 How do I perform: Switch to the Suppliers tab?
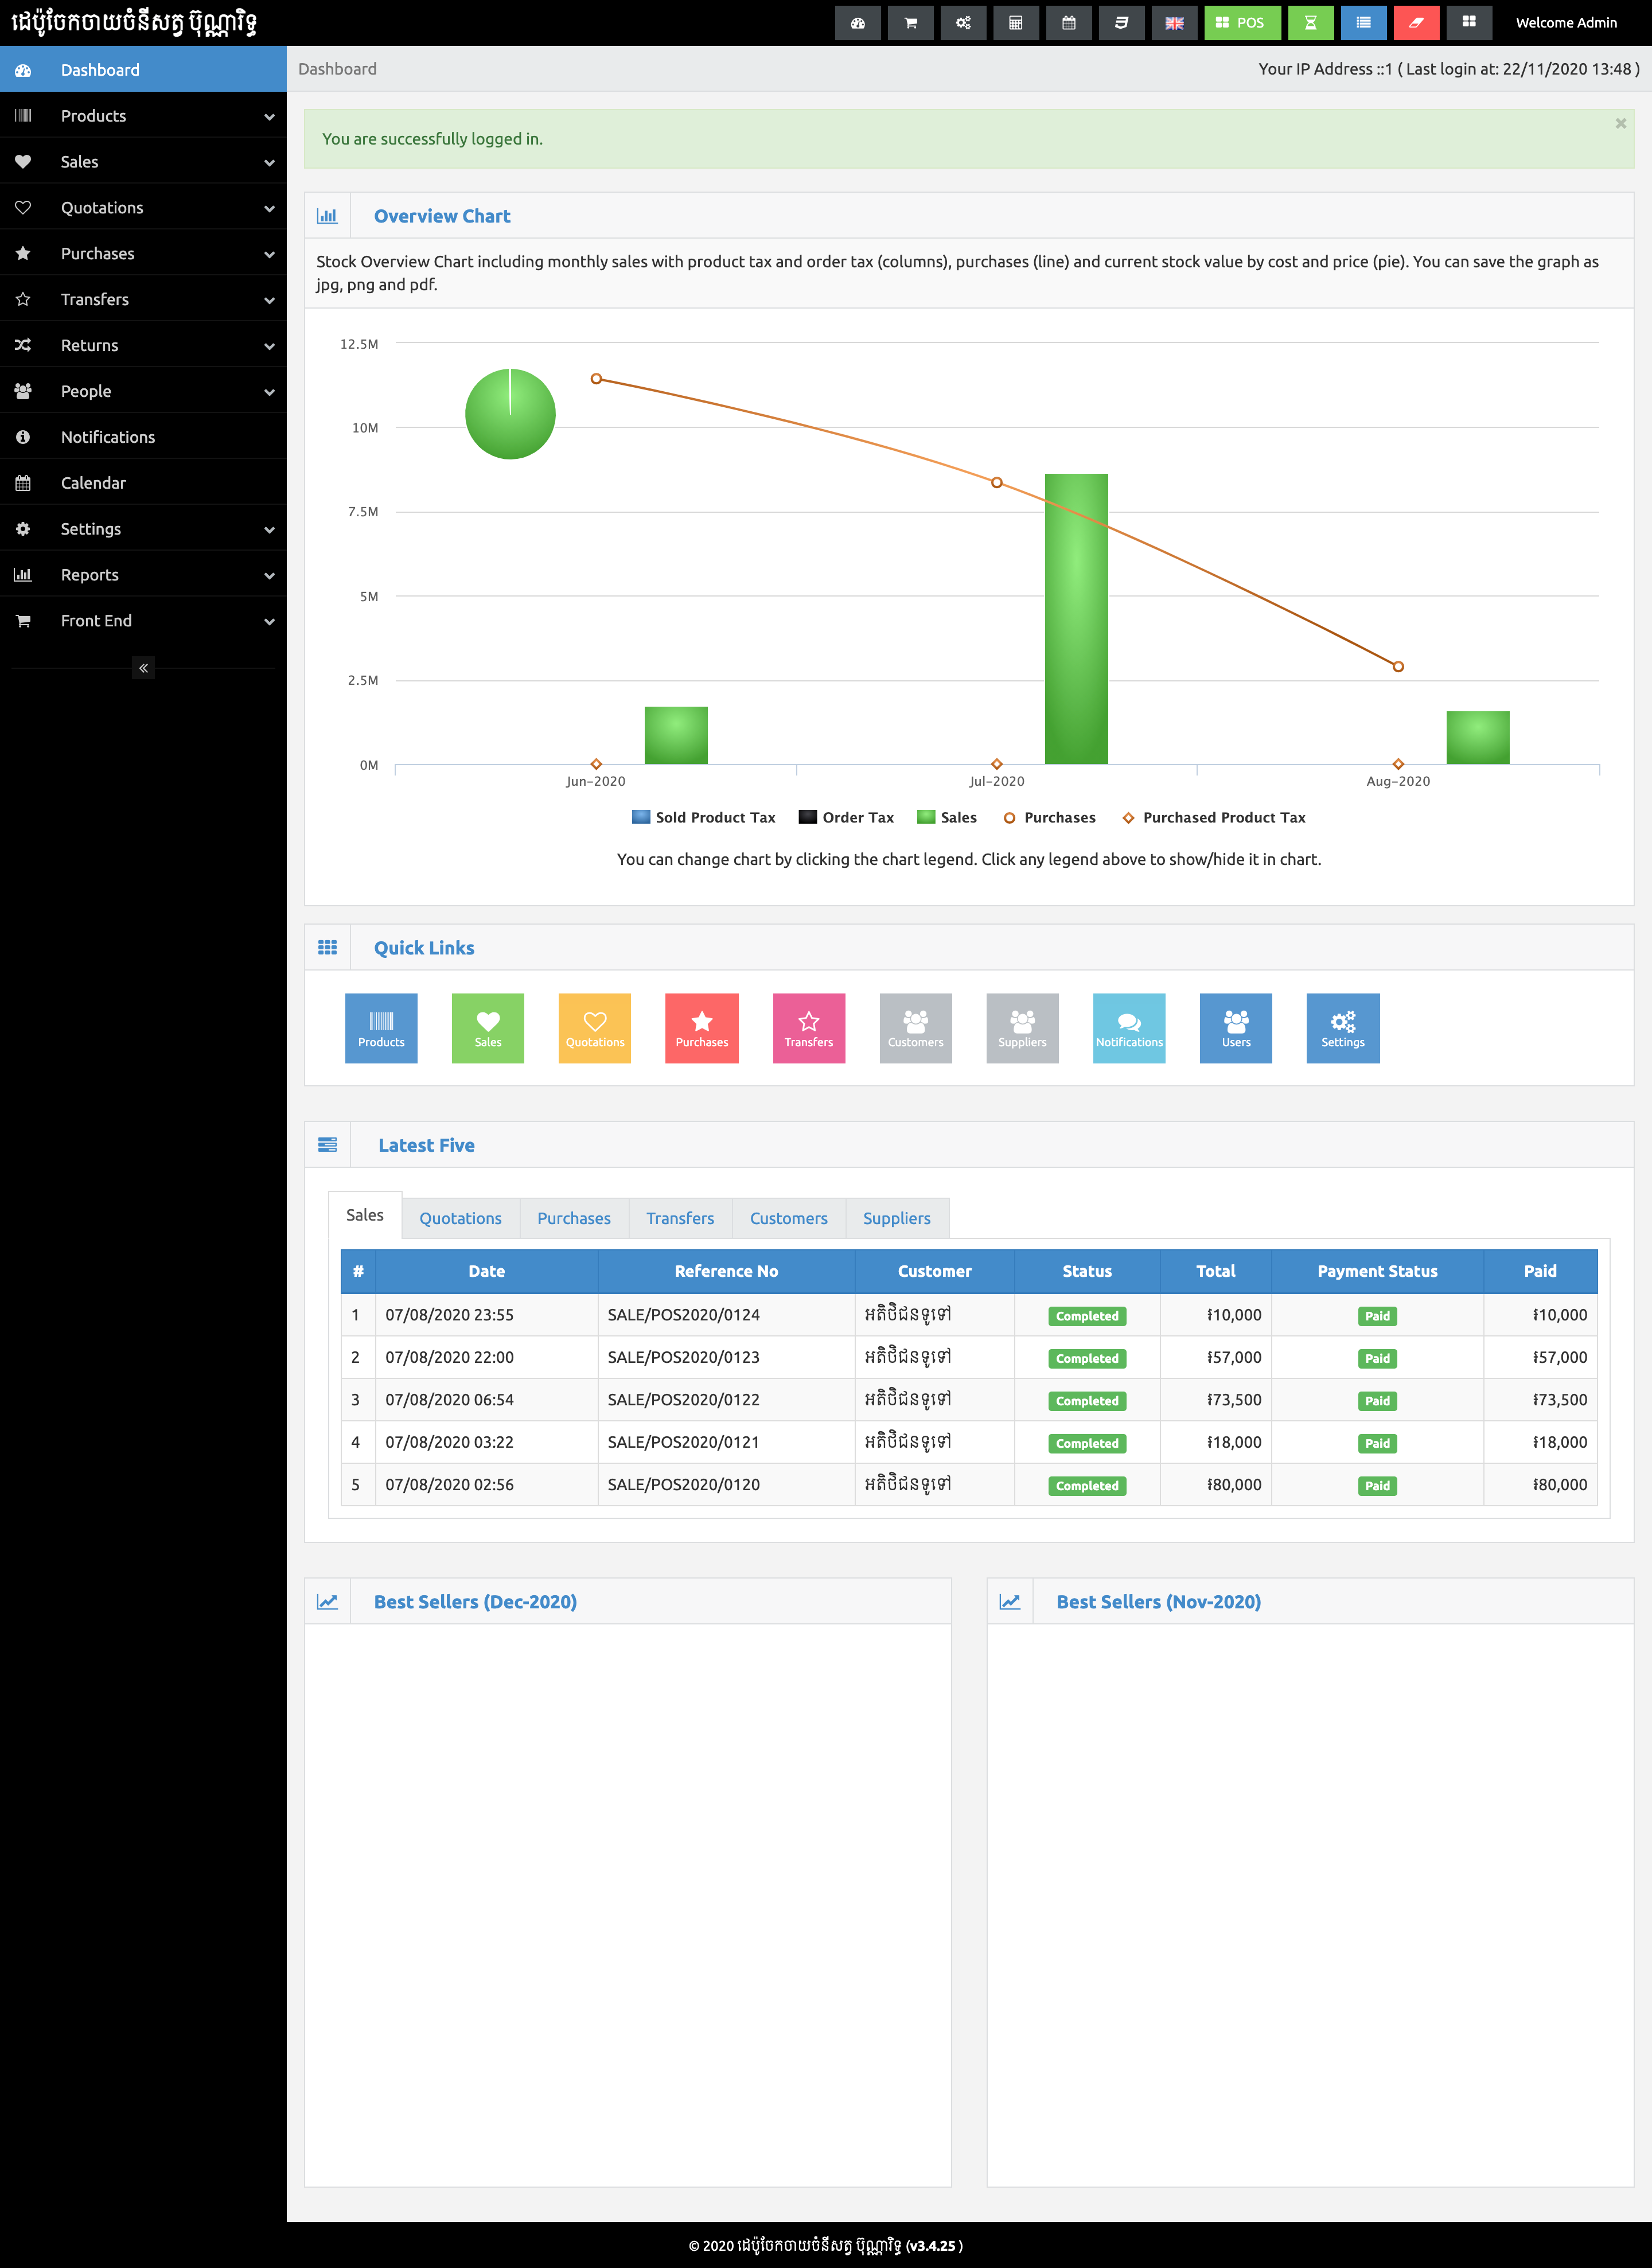896,1218
